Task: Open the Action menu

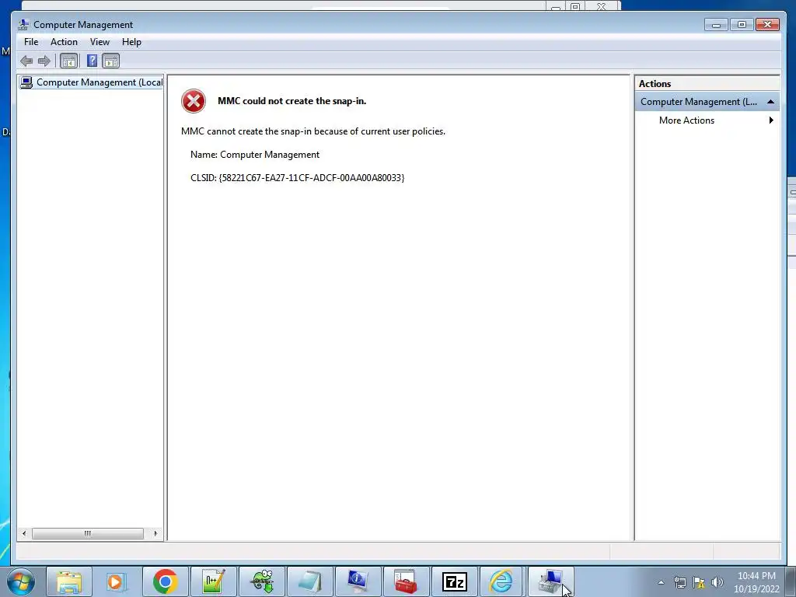Action: [x=64, y=42]
